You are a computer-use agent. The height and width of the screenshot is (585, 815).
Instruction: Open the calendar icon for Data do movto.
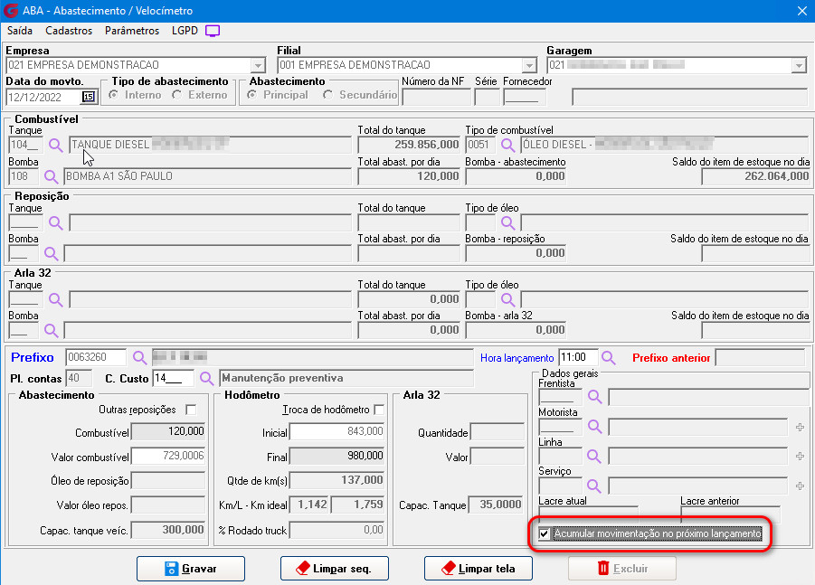click(89, 97)
